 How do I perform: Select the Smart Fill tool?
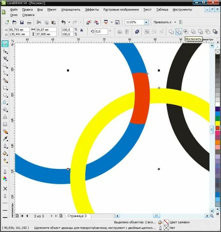[x=5, y=81]
